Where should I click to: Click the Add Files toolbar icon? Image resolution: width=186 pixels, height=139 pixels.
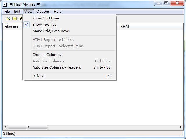click(x=8, y=19)
